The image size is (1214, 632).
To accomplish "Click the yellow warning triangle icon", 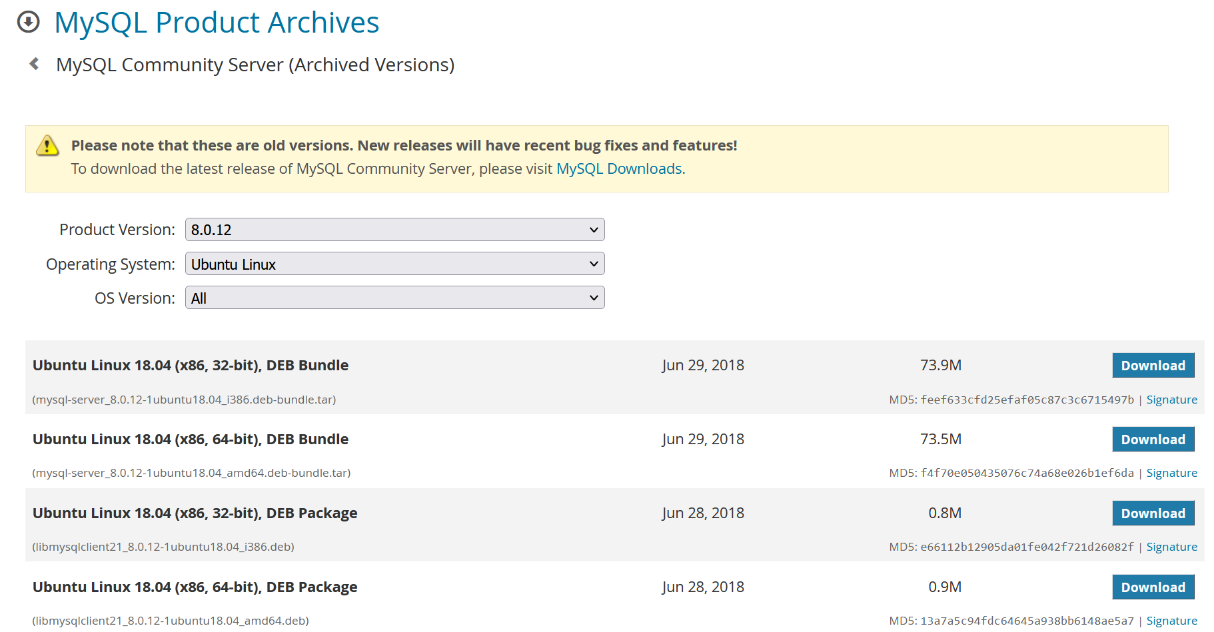I will click(47, 145).
